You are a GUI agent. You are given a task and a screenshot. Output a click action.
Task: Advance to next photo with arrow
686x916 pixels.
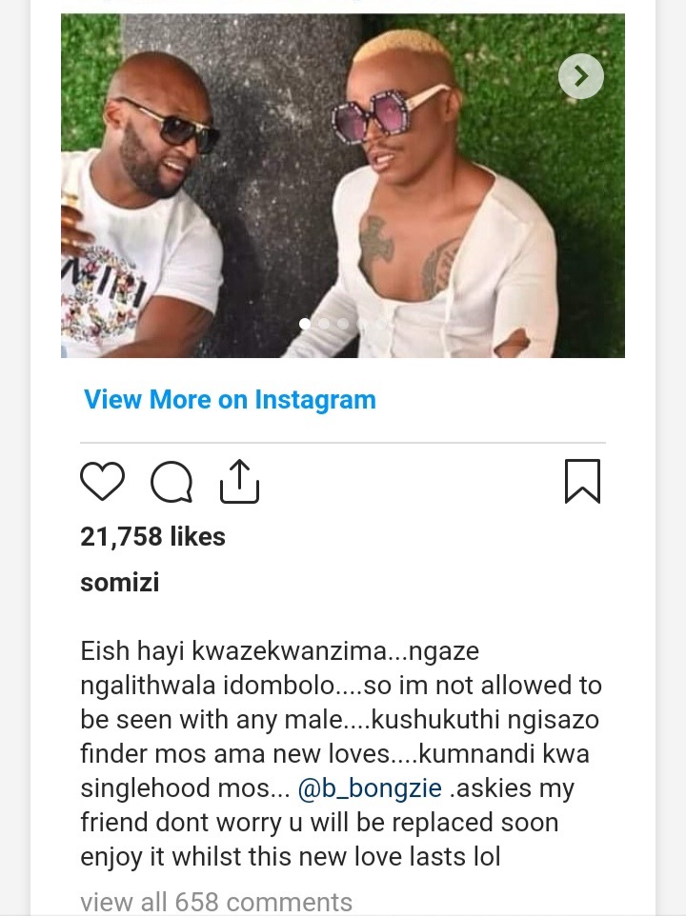tap(581, 76)
